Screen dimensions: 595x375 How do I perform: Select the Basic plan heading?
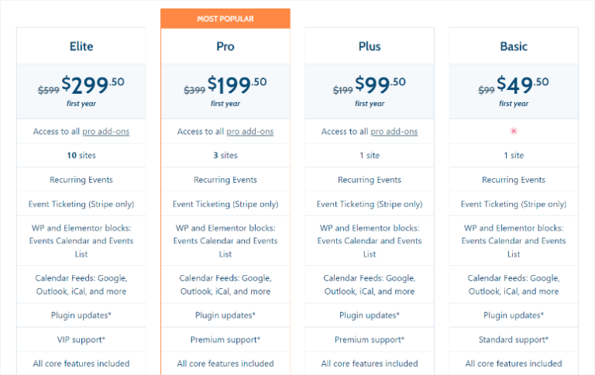pyautogui.click(x=514, y=46)
